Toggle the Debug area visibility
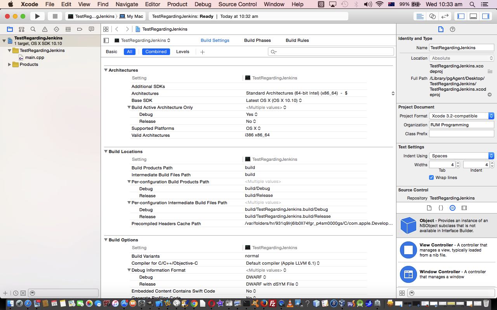 (x=473, y=16)
